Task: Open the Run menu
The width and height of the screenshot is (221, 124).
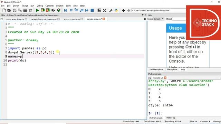Action: (32, 6)
